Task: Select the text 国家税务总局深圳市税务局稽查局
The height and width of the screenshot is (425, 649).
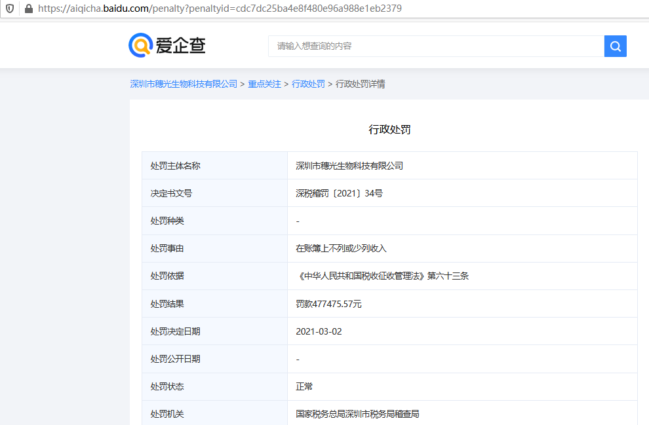Action: pos(358,414)
